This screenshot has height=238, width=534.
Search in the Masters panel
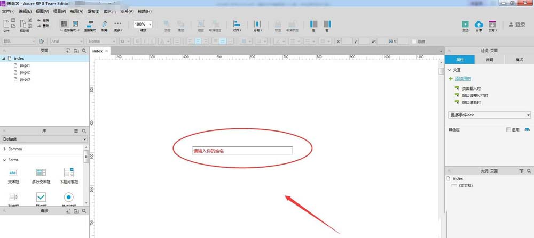(84, 211)
